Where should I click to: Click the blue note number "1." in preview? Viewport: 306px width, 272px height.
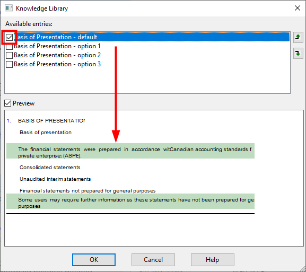9,121
